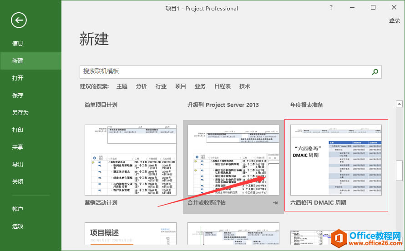The image size is (405, 251).
Task: Click the 登录 sign-in link
Action: pyautogui.click(x=395, y=20)
